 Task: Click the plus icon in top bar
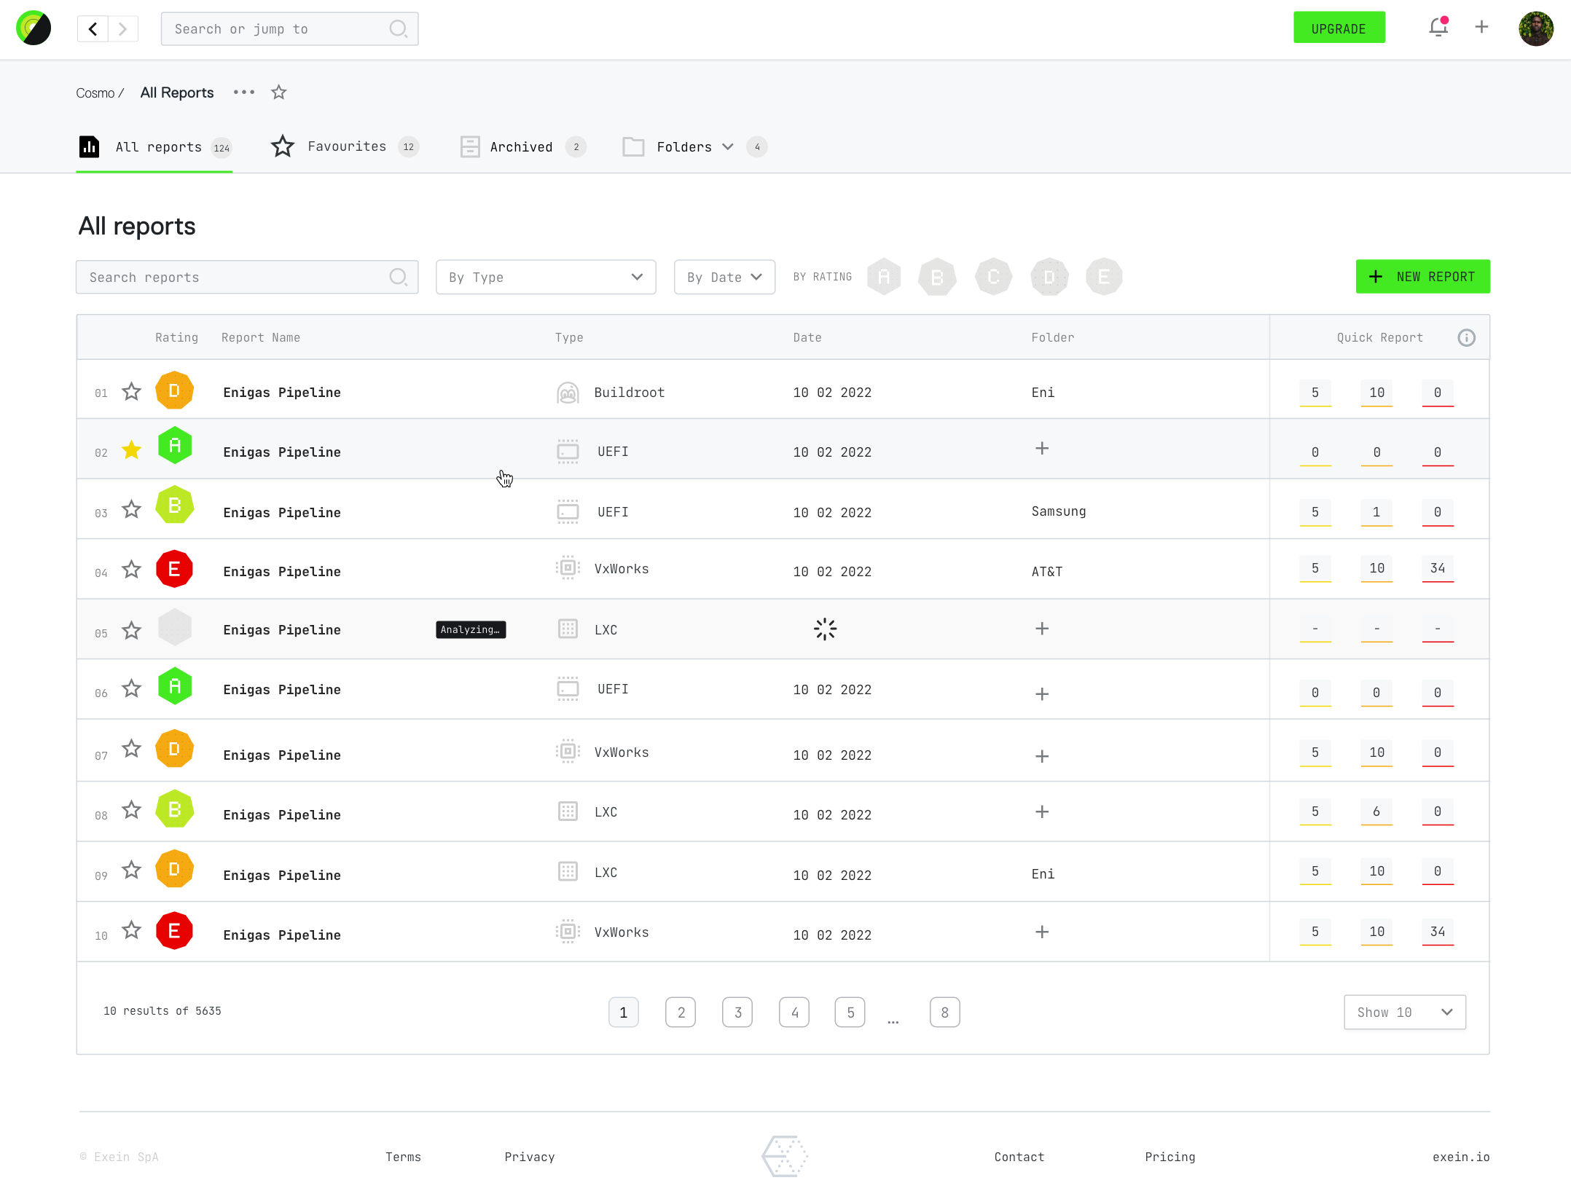[1481, 28]
